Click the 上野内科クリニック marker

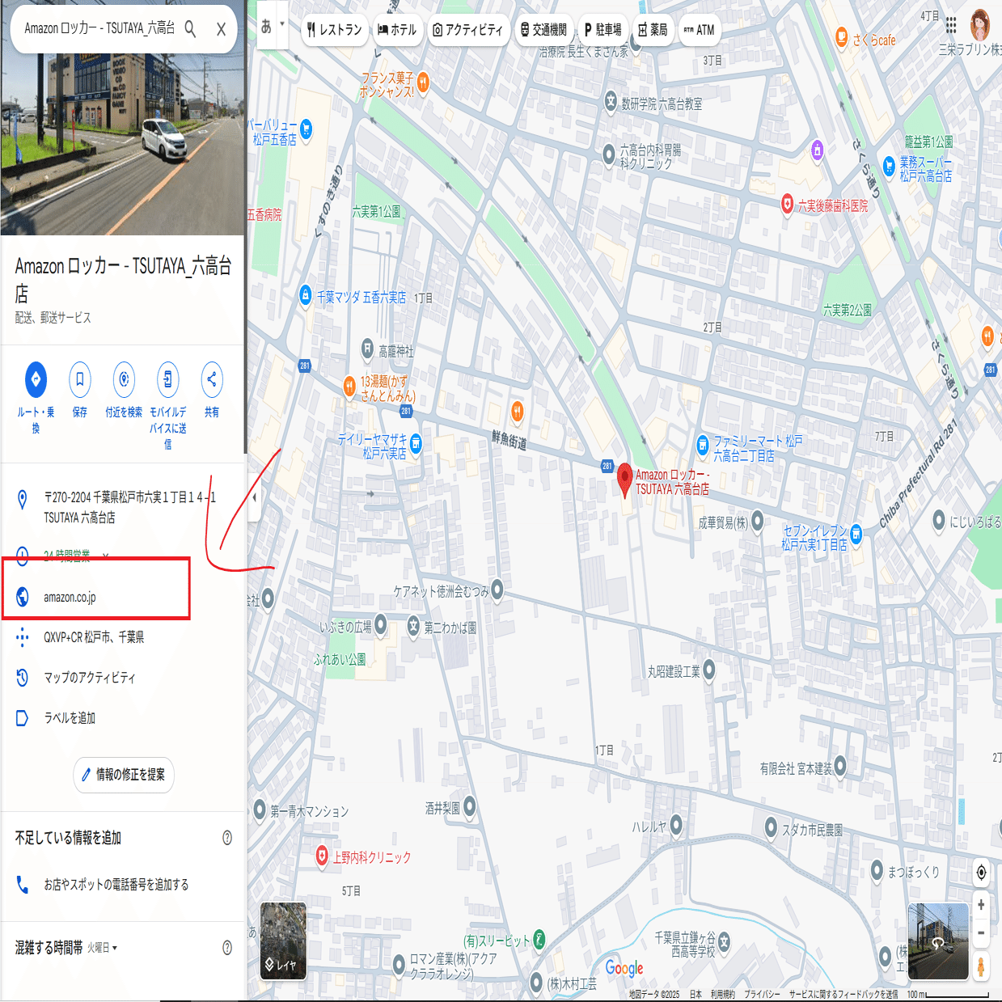pos(321,856)
